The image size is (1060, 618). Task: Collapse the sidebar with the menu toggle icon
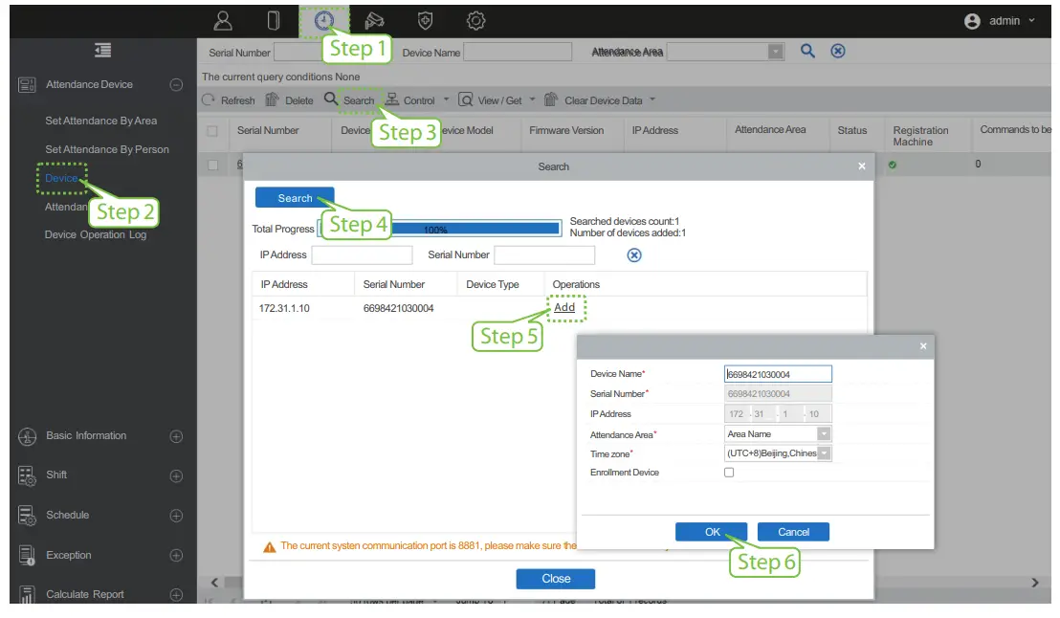(102, 50)
